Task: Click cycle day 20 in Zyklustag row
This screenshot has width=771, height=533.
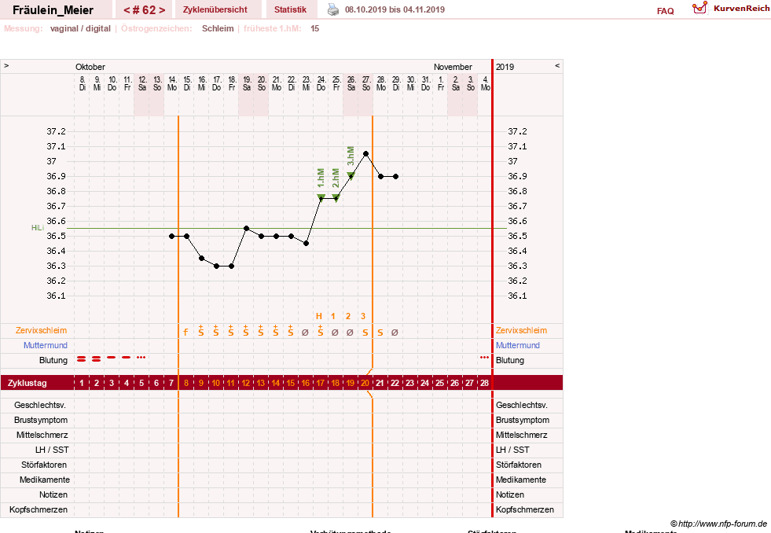Action: pos(365,383)
